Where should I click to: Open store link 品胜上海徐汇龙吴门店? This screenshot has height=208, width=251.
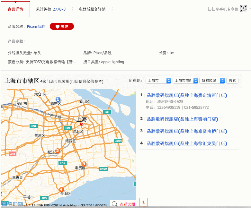[187, 143]
